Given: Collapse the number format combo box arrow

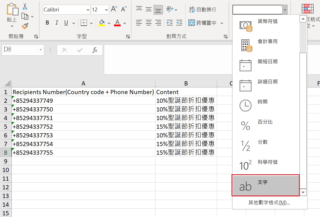Looking at the screenshot, I should tap(285, 10).
